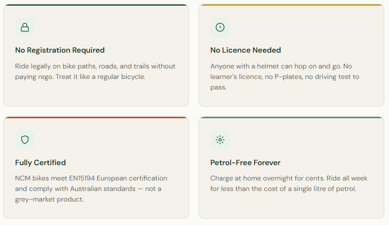Click the text about no learner's licence
This screenshot has width=389, height=225.
(288, 77)
